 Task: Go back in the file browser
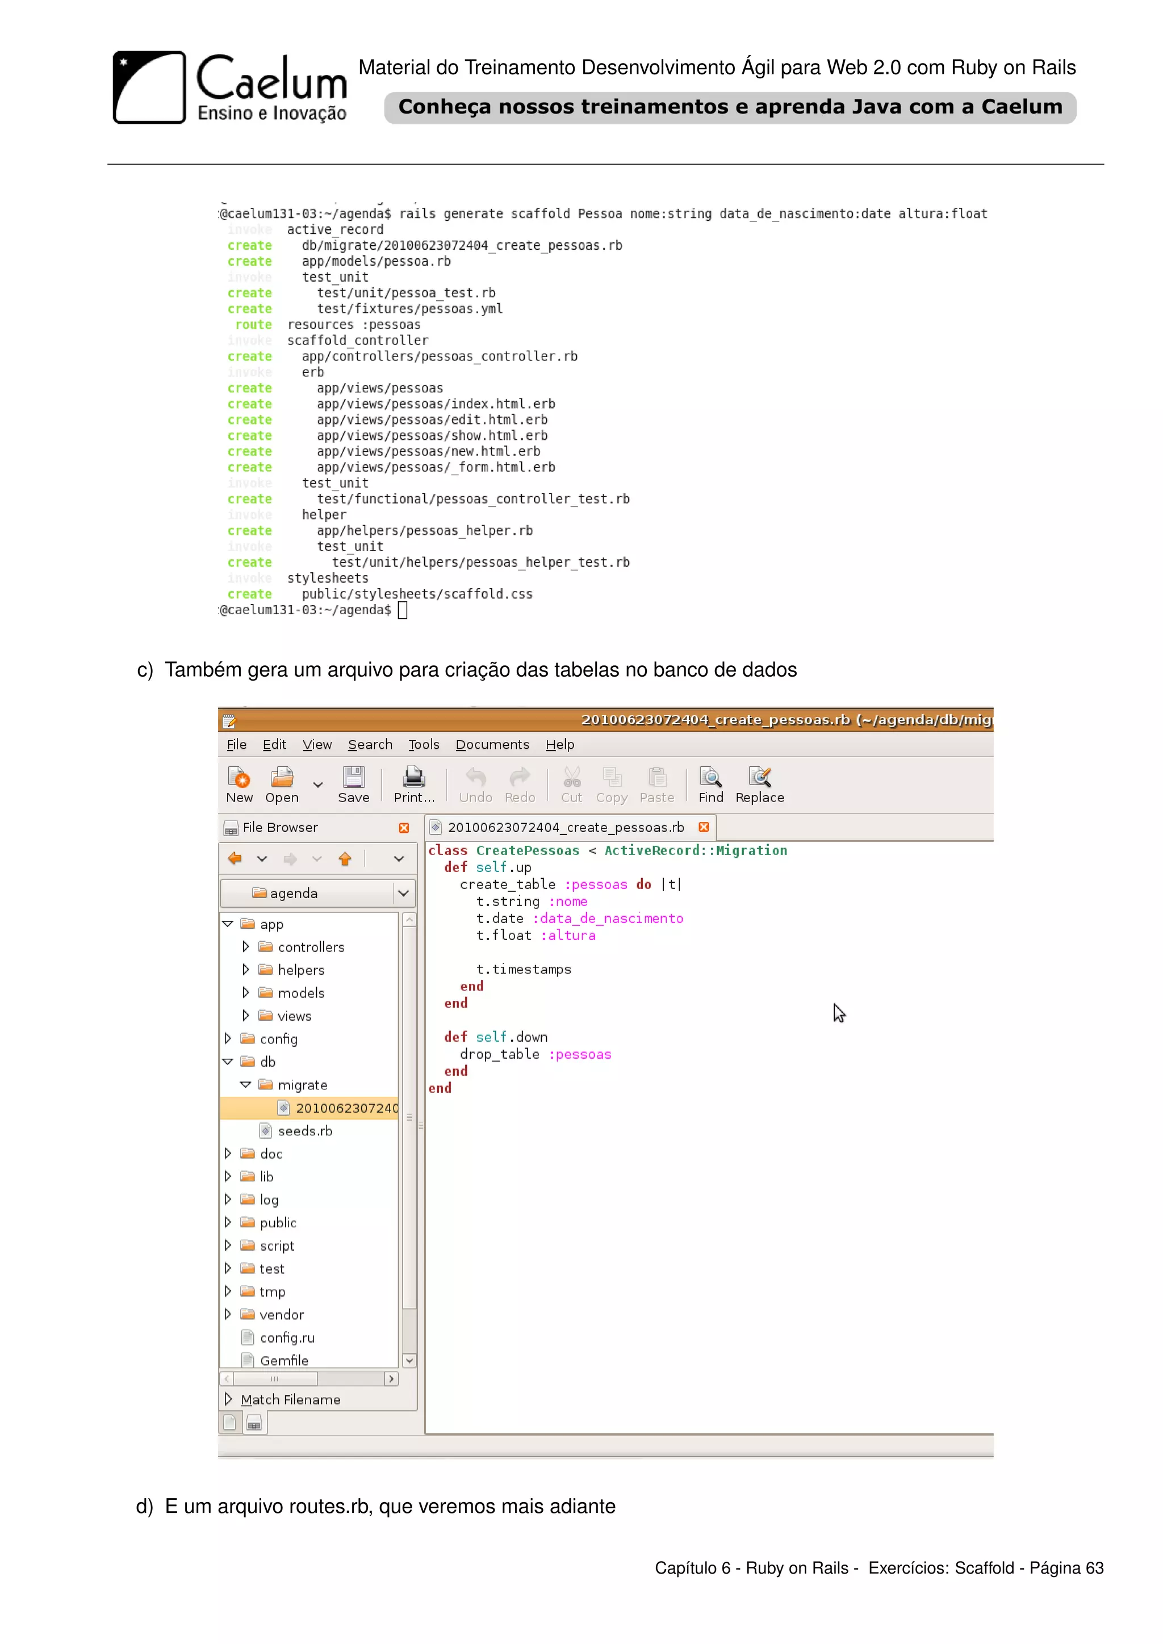pyautogui.click(x=235, y=858)
